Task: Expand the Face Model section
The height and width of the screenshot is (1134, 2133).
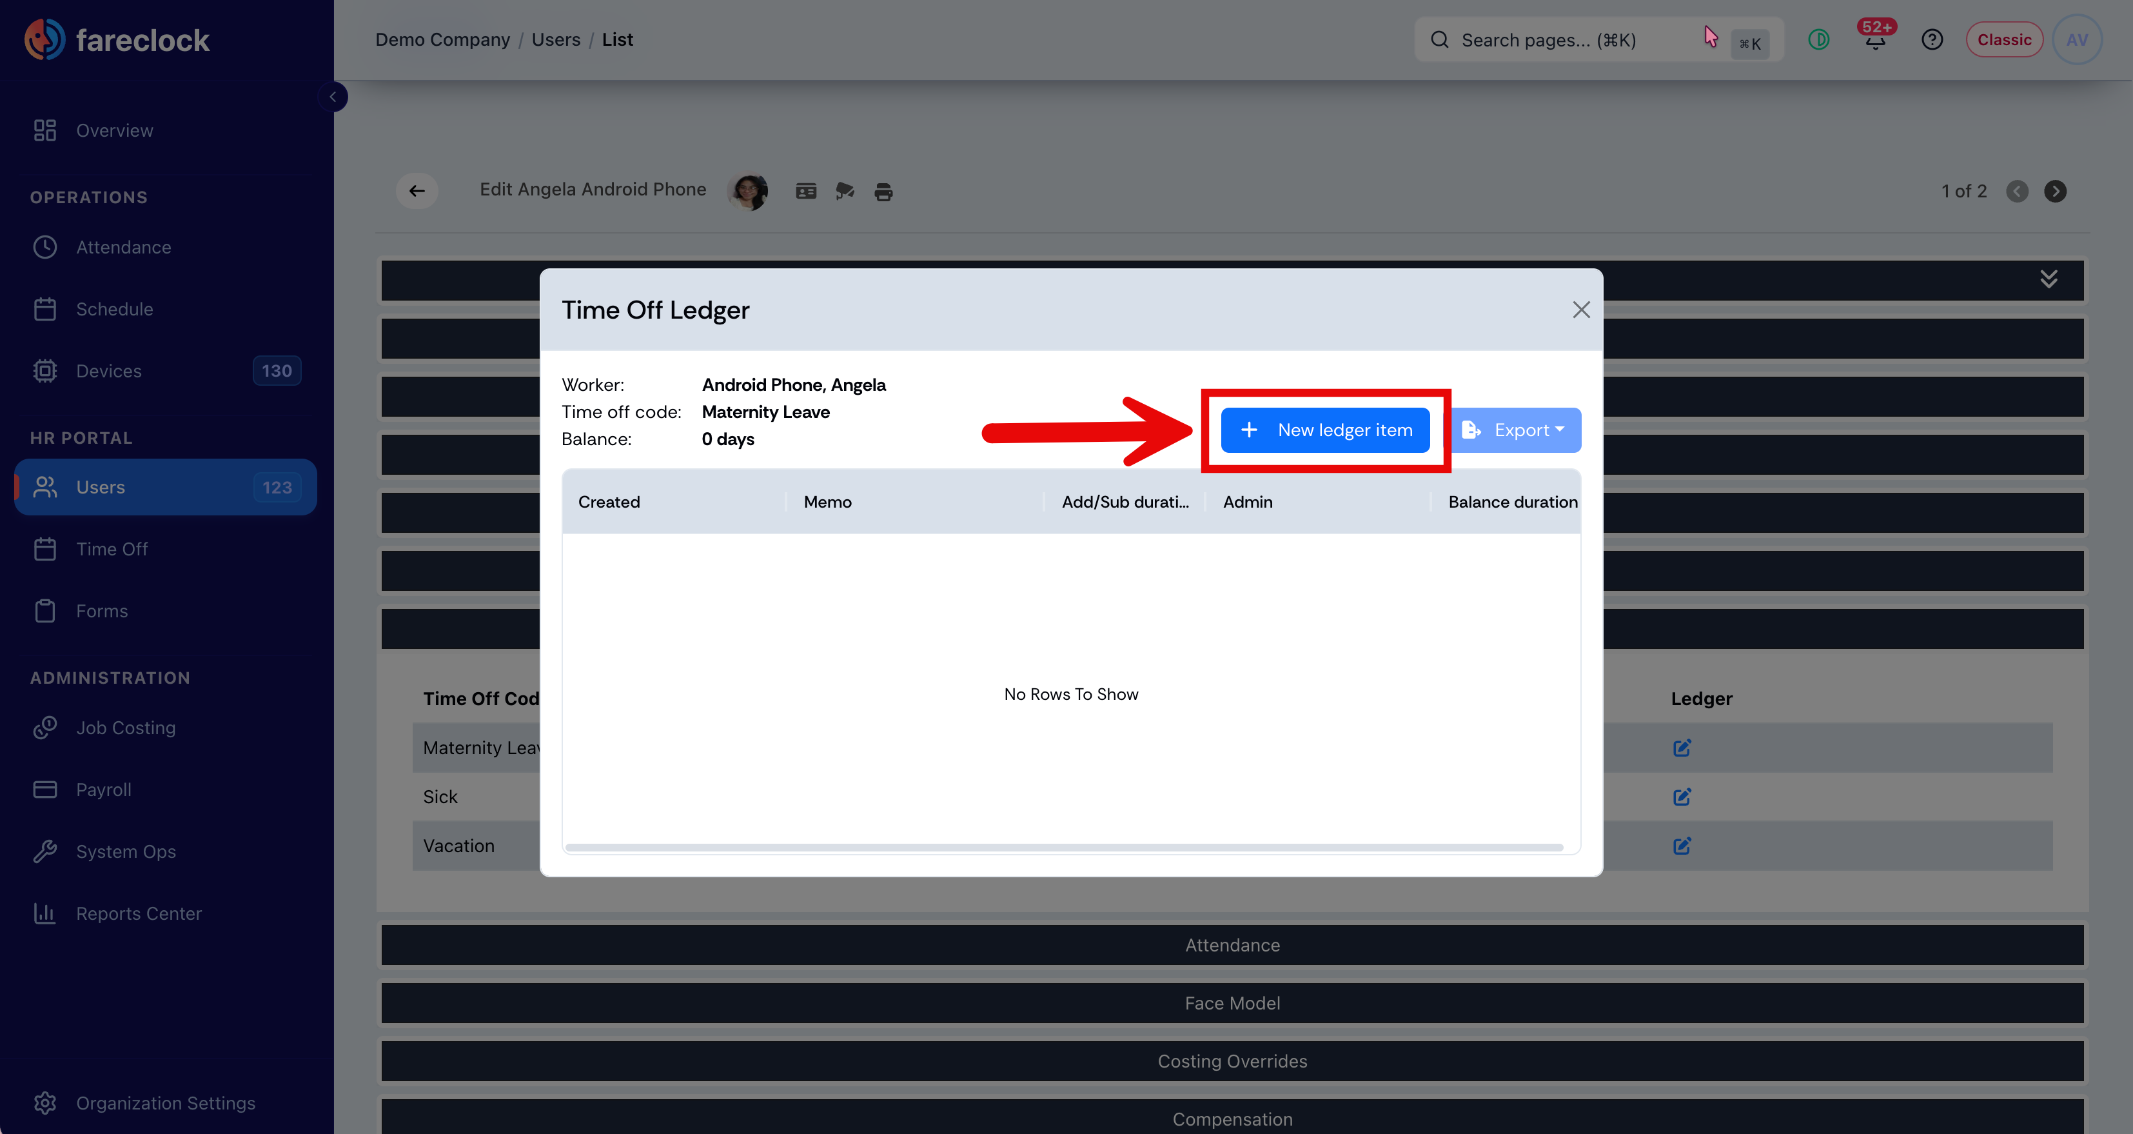Action: pyautogui.click(x=1232, y=1003)
